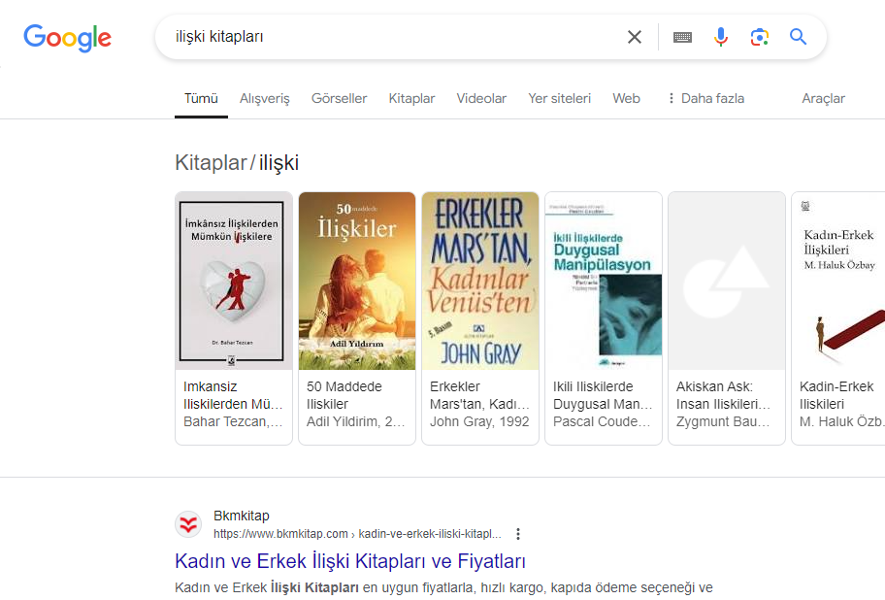Click Zygmunt Bau... author caption
This screenshot has width=885, height=600.
pos(723,421)
